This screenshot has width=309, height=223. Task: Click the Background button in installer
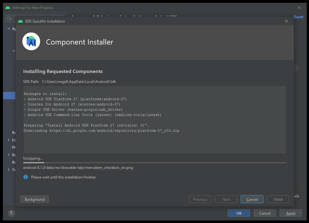[x=35, y=199]
